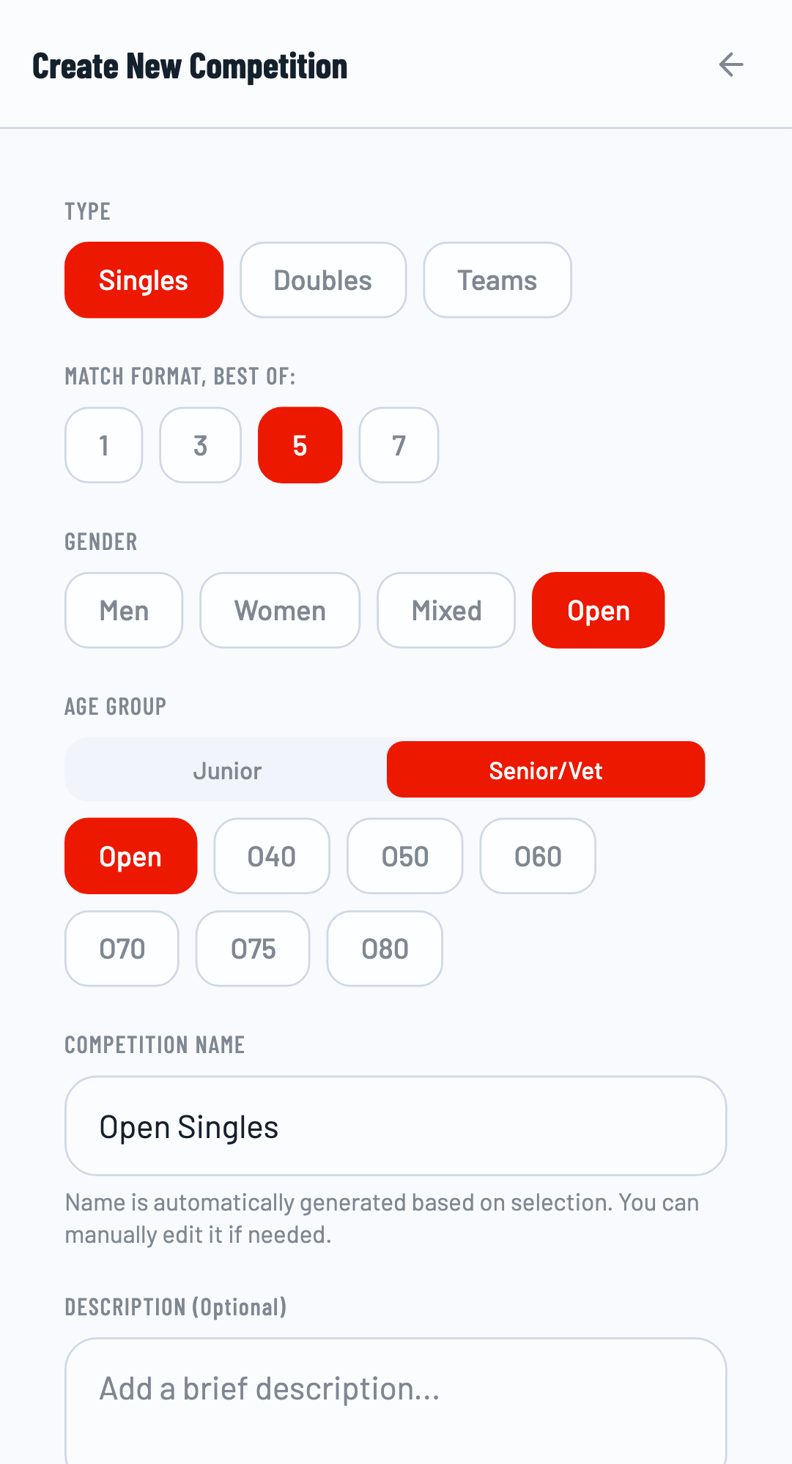Select Men as gender category
This screenshot has width=792, height=1464.
(123, 610)
